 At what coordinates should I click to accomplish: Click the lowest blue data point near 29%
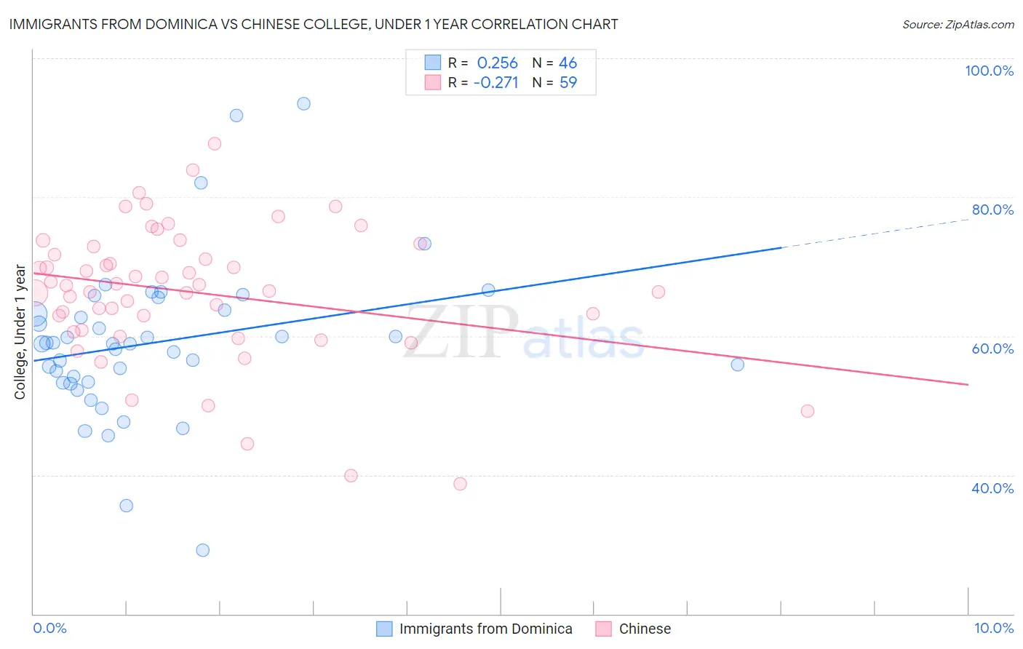click(203, 550)
